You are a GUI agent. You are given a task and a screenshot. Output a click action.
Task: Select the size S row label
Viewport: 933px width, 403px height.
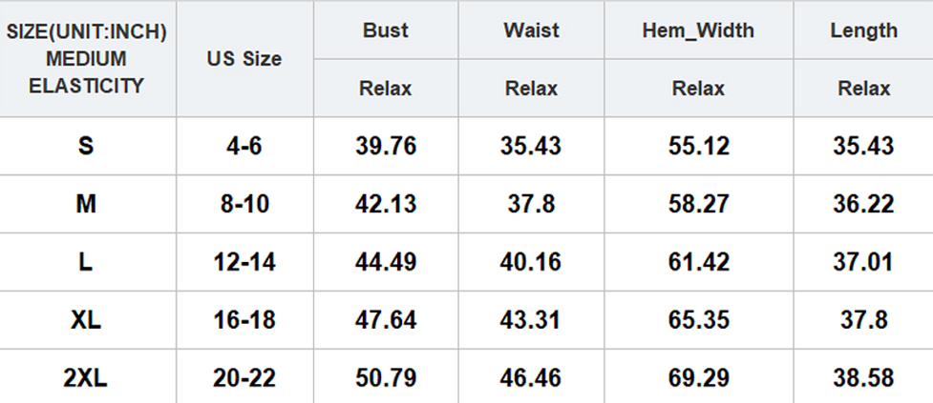click(x=87, y=147)
